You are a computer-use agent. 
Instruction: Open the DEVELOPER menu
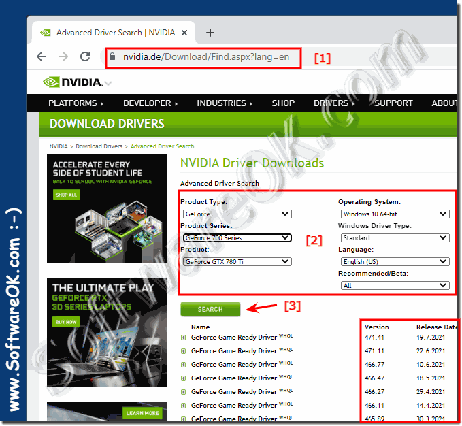tap(150, 103)
